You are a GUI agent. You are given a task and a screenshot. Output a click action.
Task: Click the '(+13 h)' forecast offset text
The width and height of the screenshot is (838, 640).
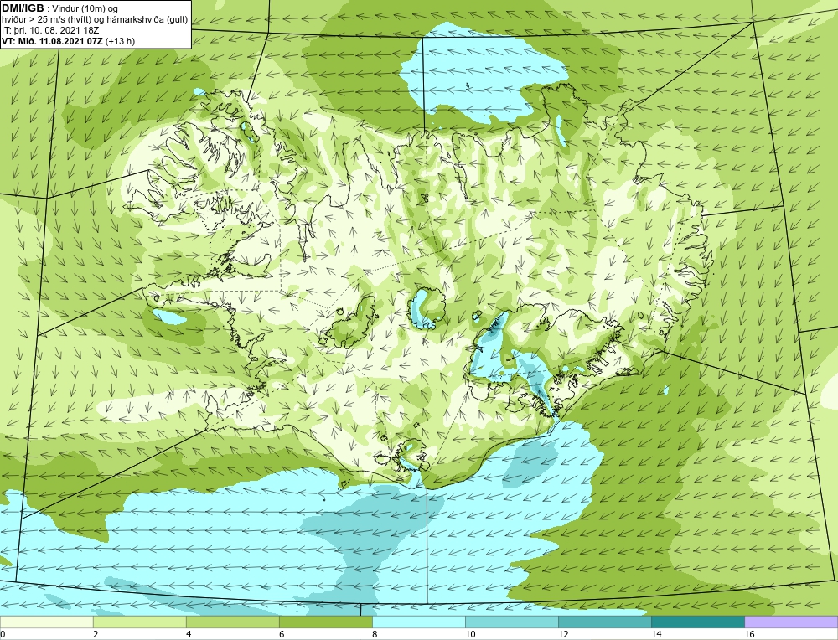pos(120,41)
